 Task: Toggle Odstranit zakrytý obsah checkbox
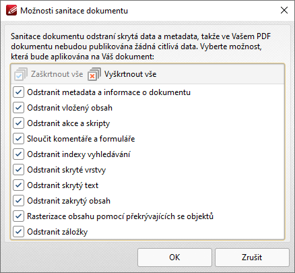pos(18,201)
